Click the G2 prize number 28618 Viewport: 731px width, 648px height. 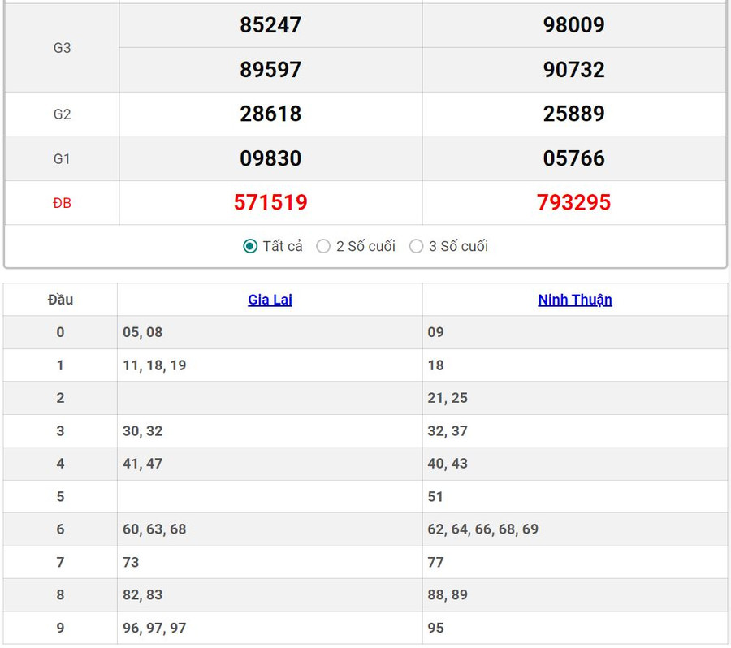coord(270,114)
